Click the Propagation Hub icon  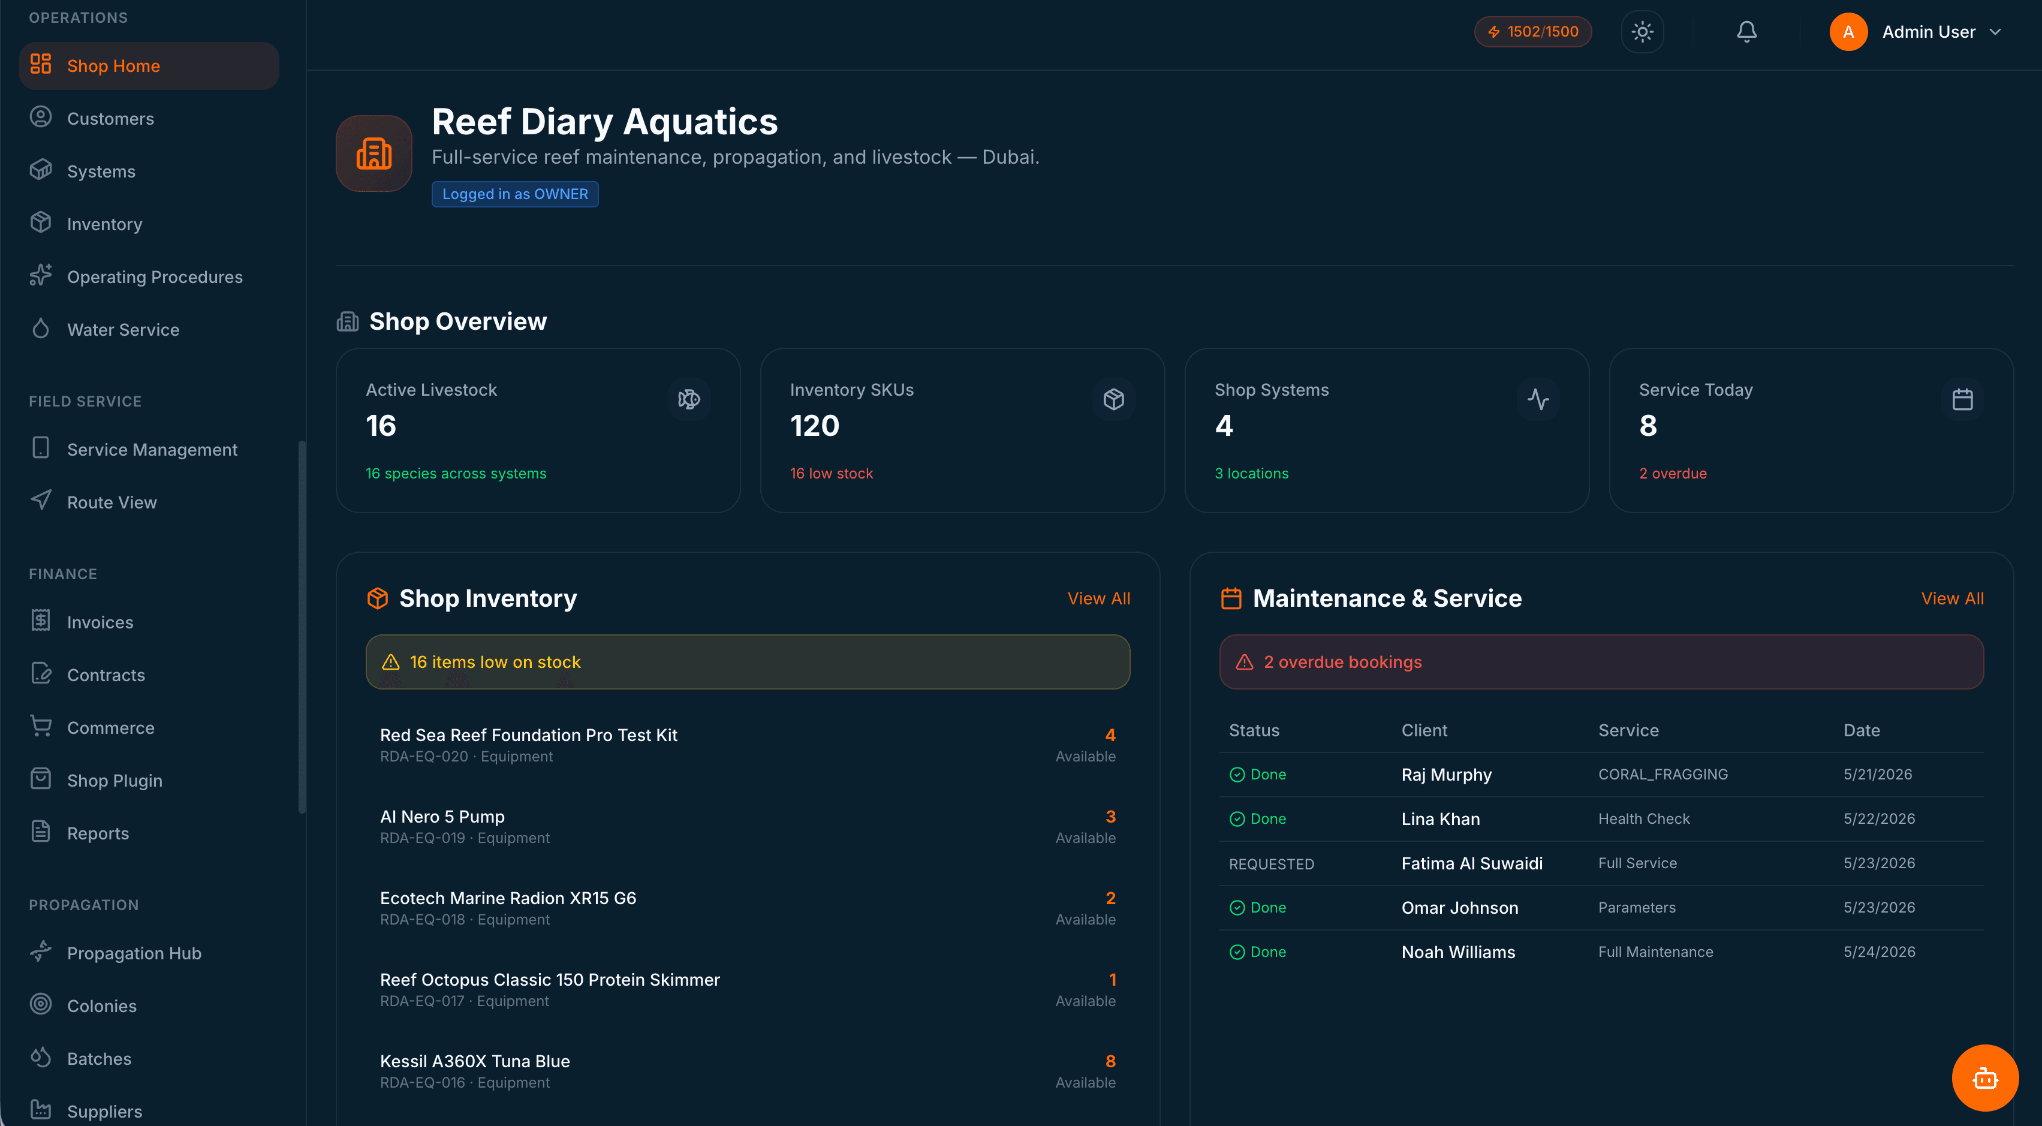pos(40,952)
